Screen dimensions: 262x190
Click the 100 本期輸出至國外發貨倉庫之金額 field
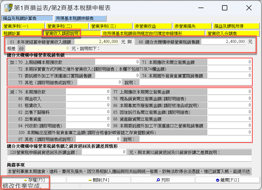point(229,132)
